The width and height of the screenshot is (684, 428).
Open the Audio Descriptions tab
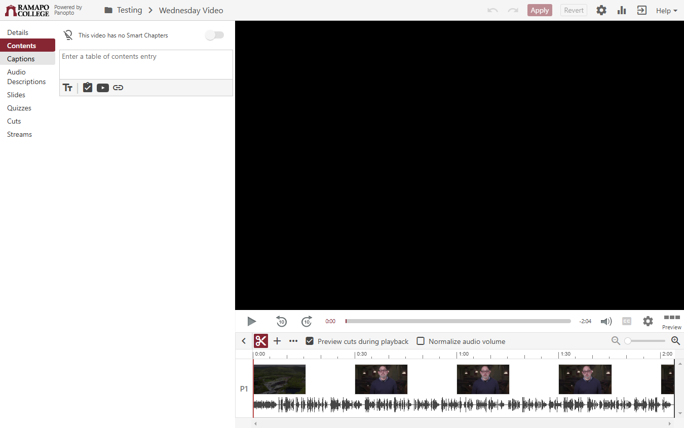click(x=27, y=77)
